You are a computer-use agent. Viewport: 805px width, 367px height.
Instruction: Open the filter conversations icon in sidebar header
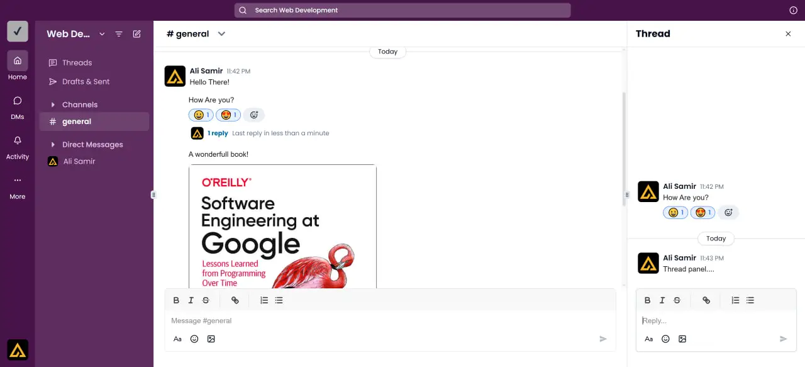click(x=119, y=34)
